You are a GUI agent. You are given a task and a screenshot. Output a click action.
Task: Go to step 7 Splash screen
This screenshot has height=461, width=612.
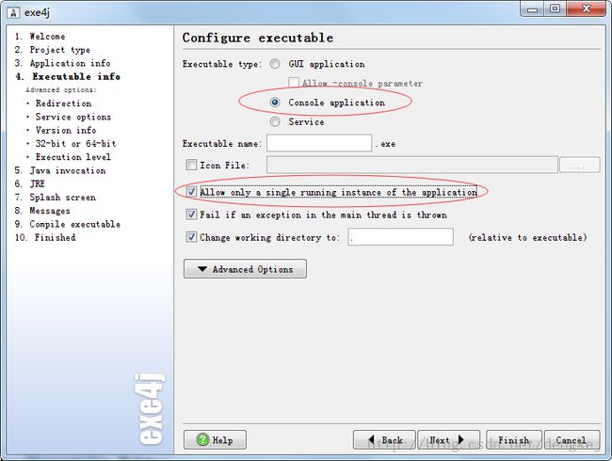pos(56,198)
